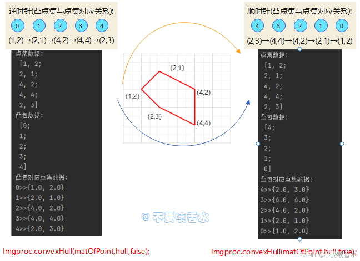
Task: Click circle 1 under the 逆时针 heading
Action: pyautogui.click(x=39, y=25)
